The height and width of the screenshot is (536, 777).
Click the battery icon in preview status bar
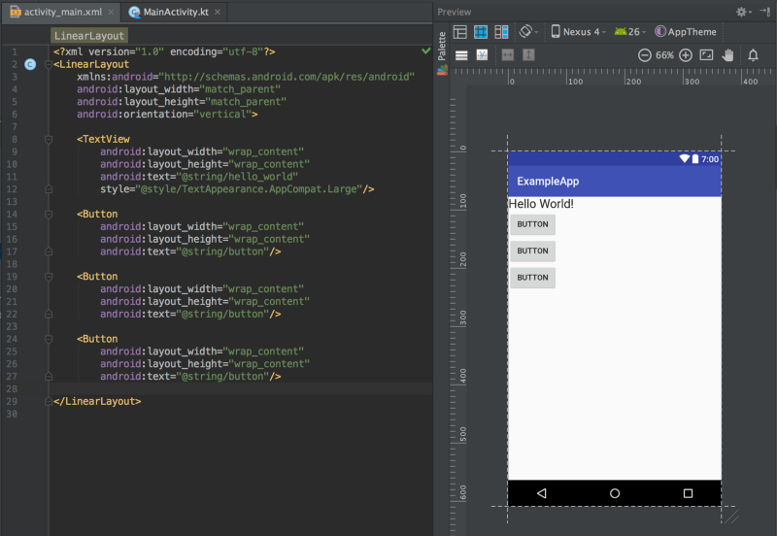[695, 158]
